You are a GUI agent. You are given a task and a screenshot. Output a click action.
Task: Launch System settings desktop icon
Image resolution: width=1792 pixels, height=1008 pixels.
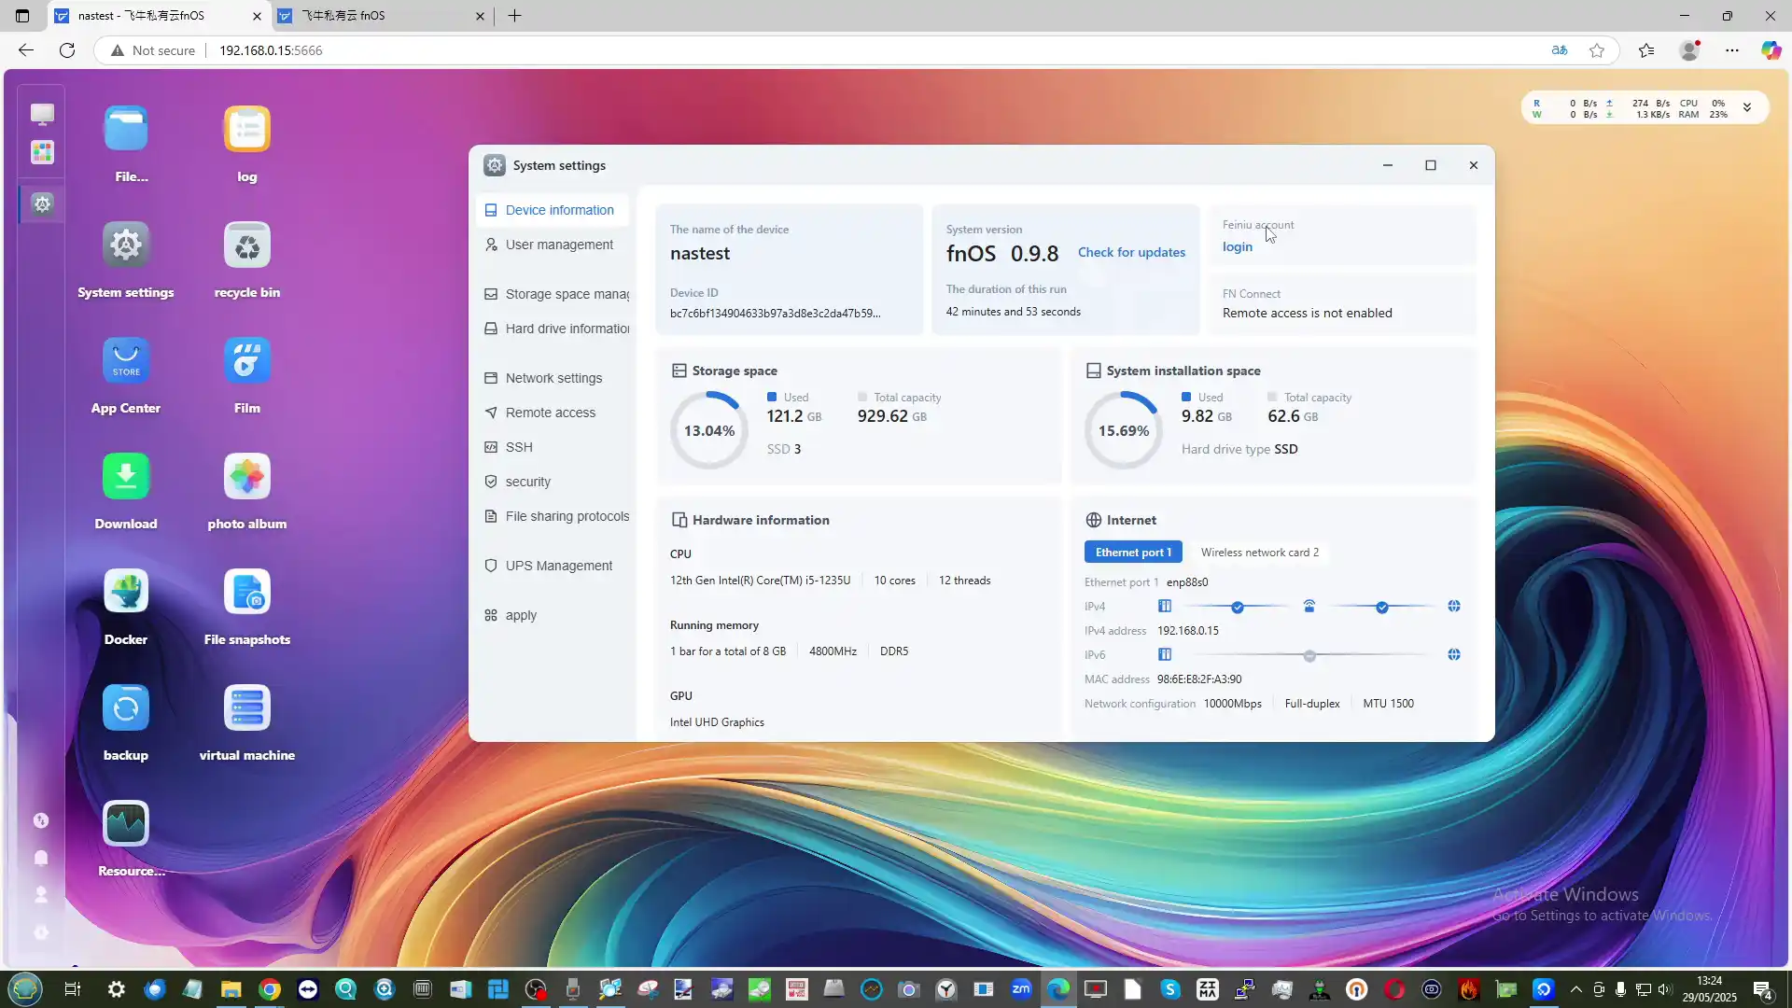click(126, 245)
